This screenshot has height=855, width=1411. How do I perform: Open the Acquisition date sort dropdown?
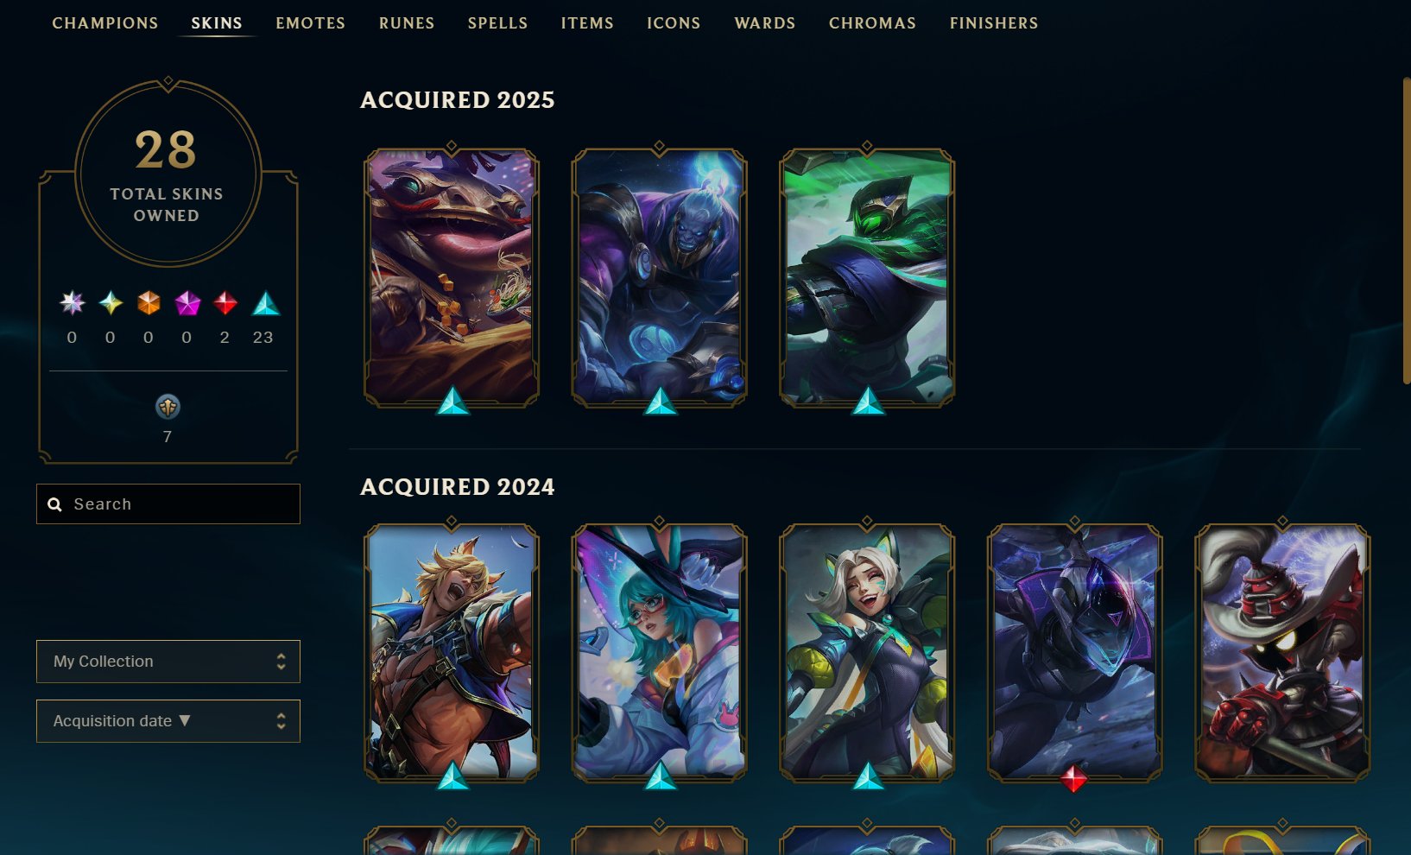(168, 721)
